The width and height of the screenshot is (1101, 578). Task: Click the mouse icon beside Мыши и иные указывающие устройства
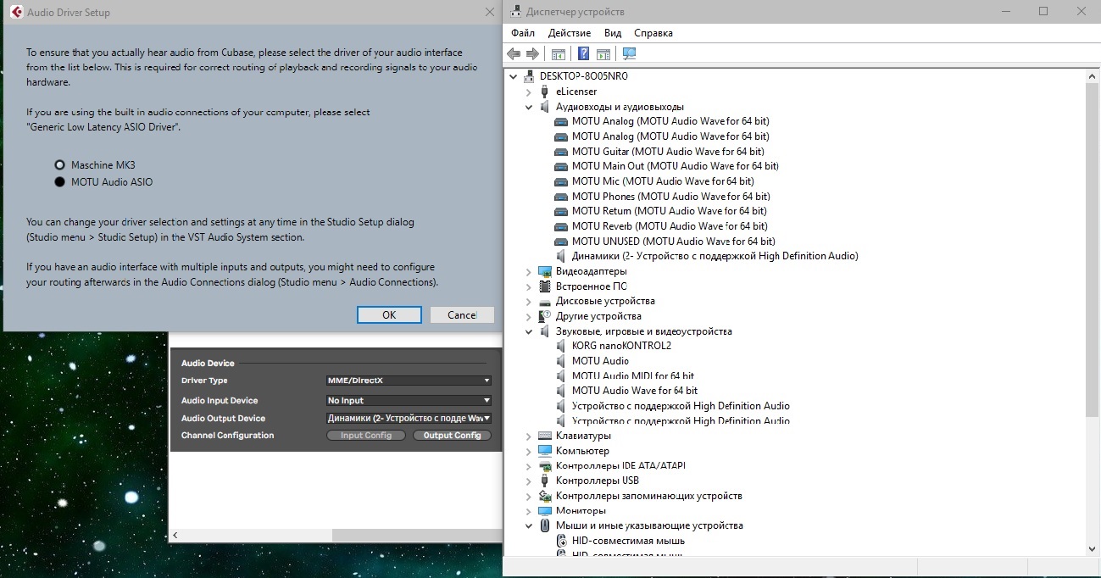tap(545, 525)
